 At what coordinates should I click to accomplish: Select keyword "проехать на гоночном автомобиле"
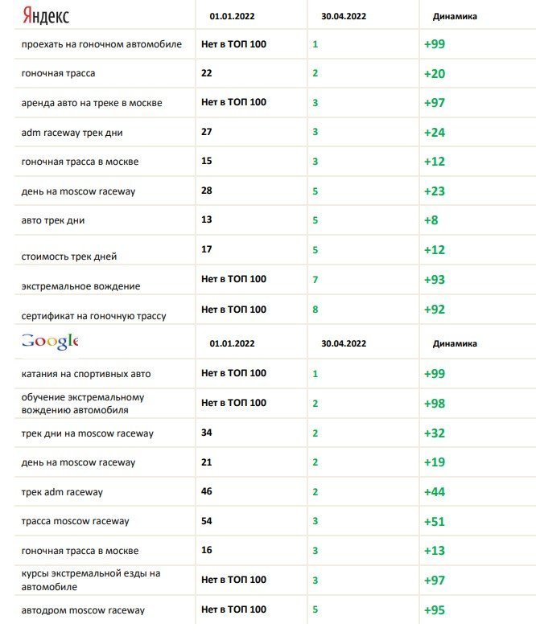[x=101, y=43]
